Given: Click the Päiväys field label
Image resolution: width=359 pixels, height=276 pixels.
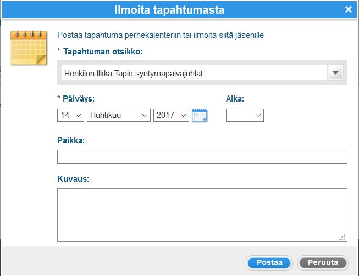Looking at the screenshot, I should click(79, 99).
